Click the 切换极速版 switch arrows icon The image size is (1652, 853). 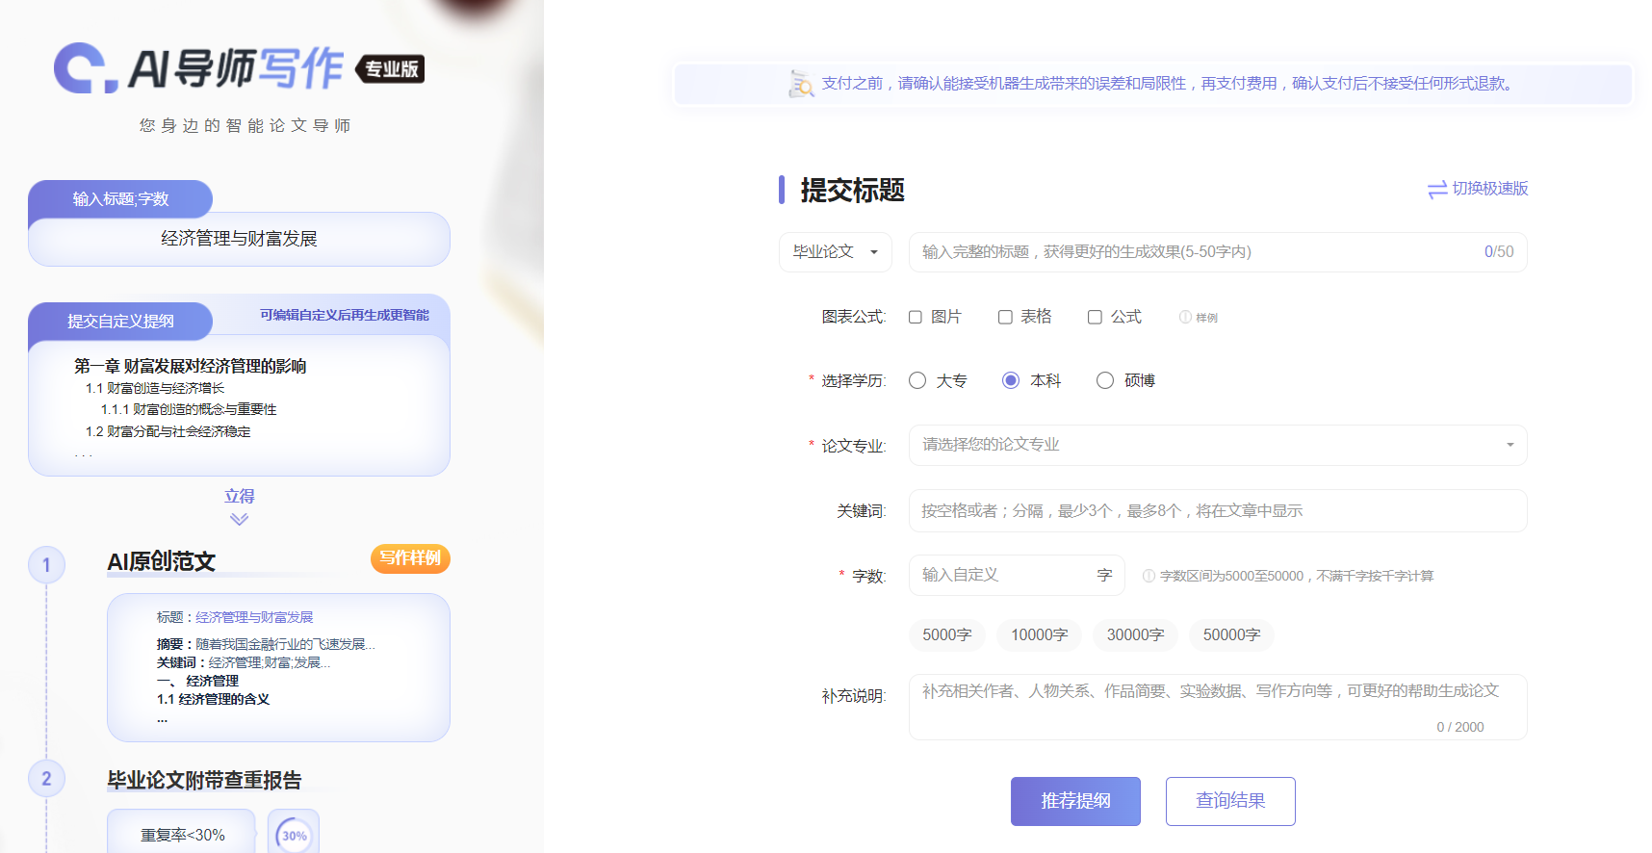point(1436,190)
